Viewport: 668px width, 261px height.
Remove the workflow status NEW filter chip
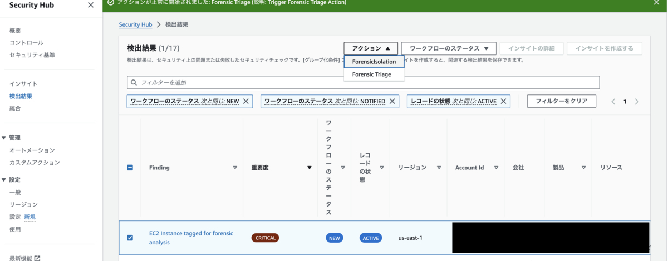[x=247, y=101]
